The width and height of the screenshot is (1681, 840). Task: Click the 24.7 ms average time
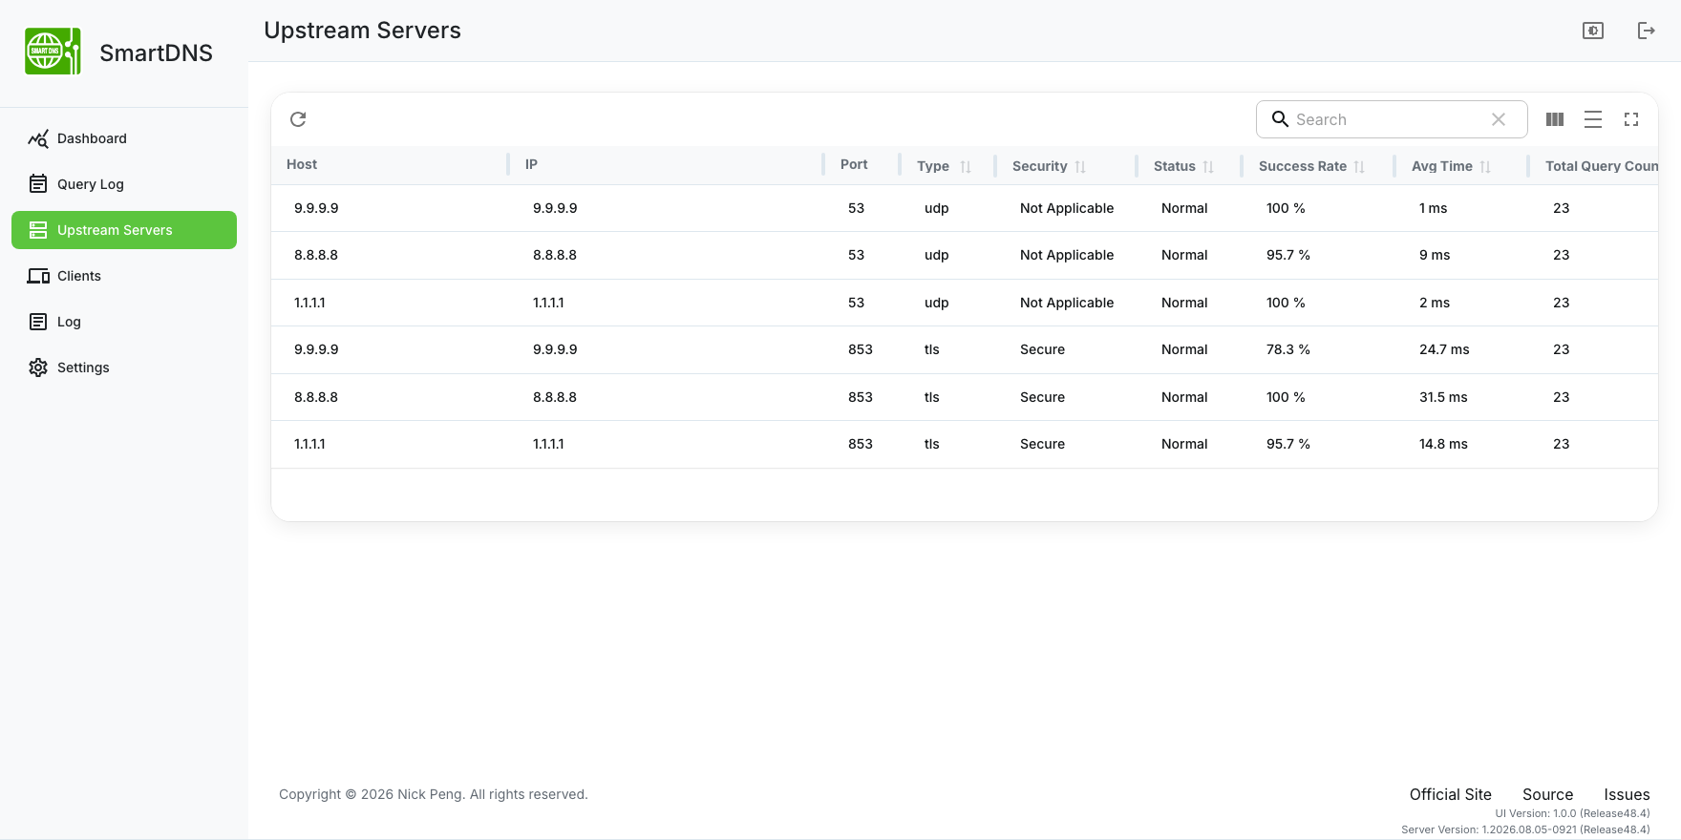pyautogui.click(x=1444, y=349)
